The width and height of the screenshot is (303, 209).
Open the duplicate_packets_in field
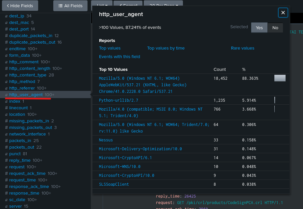tap(31, 36)
